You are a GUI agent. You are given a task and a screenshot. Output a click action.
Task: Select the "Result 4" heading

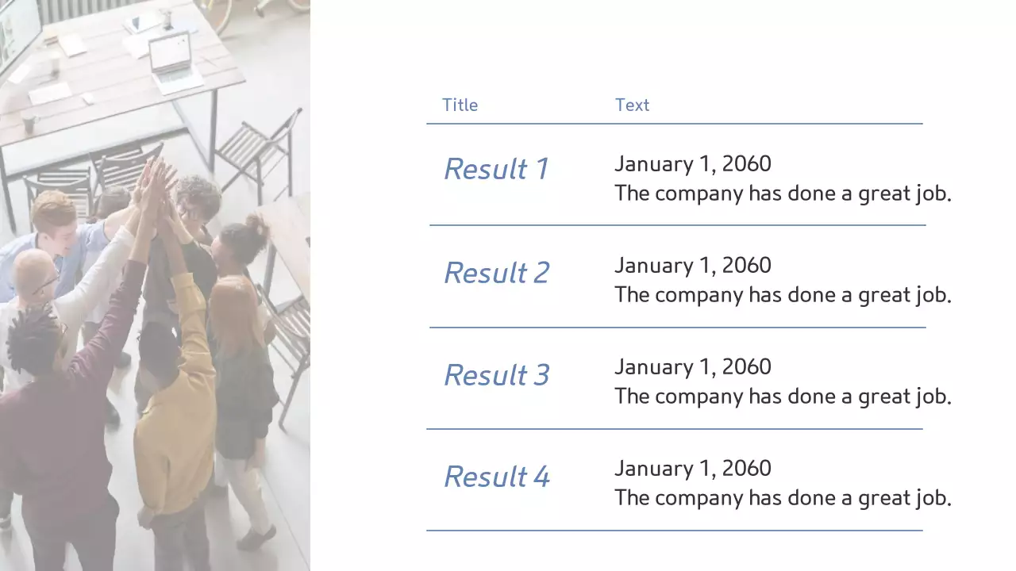tap(496, 477)
